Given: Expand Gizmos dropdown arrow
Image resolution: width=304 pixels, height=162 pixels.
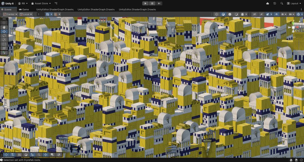Looking at the screenshot, I should (302, 14).
